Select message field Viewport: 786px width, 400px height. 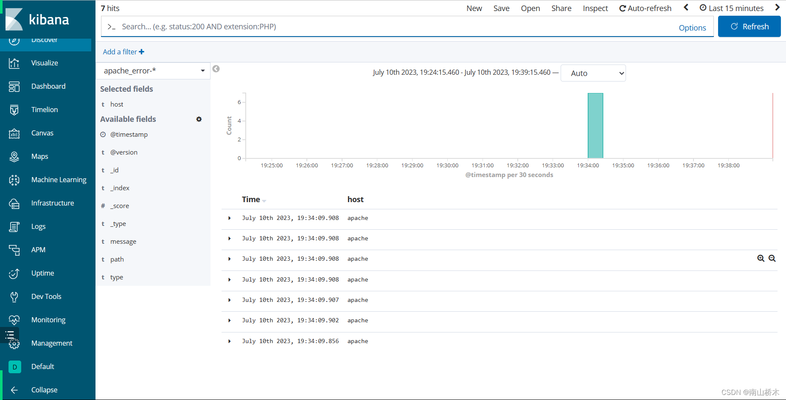[124, 242]
